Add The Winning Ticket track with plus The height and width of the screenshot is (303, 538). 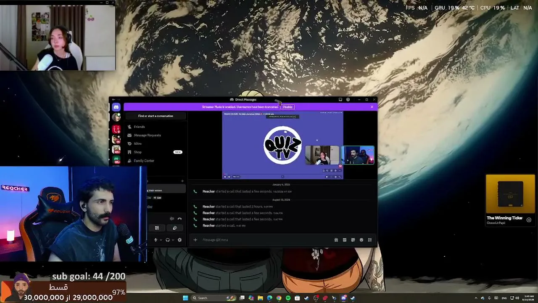coord(529,220)
